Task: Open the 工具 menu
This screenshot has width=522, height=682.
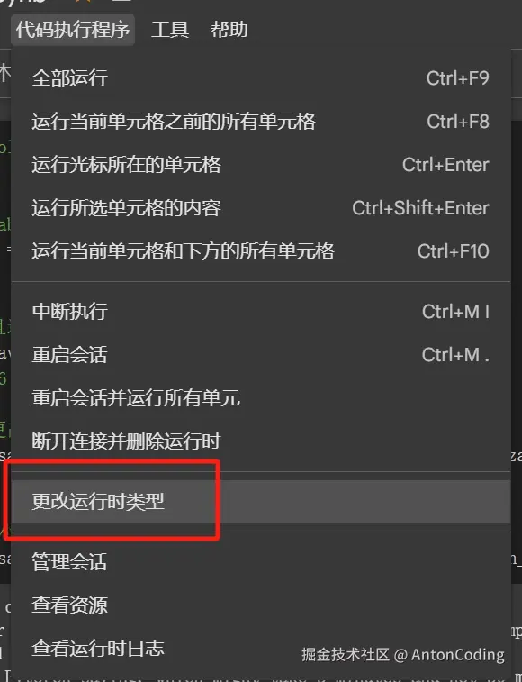Action: 170,30
